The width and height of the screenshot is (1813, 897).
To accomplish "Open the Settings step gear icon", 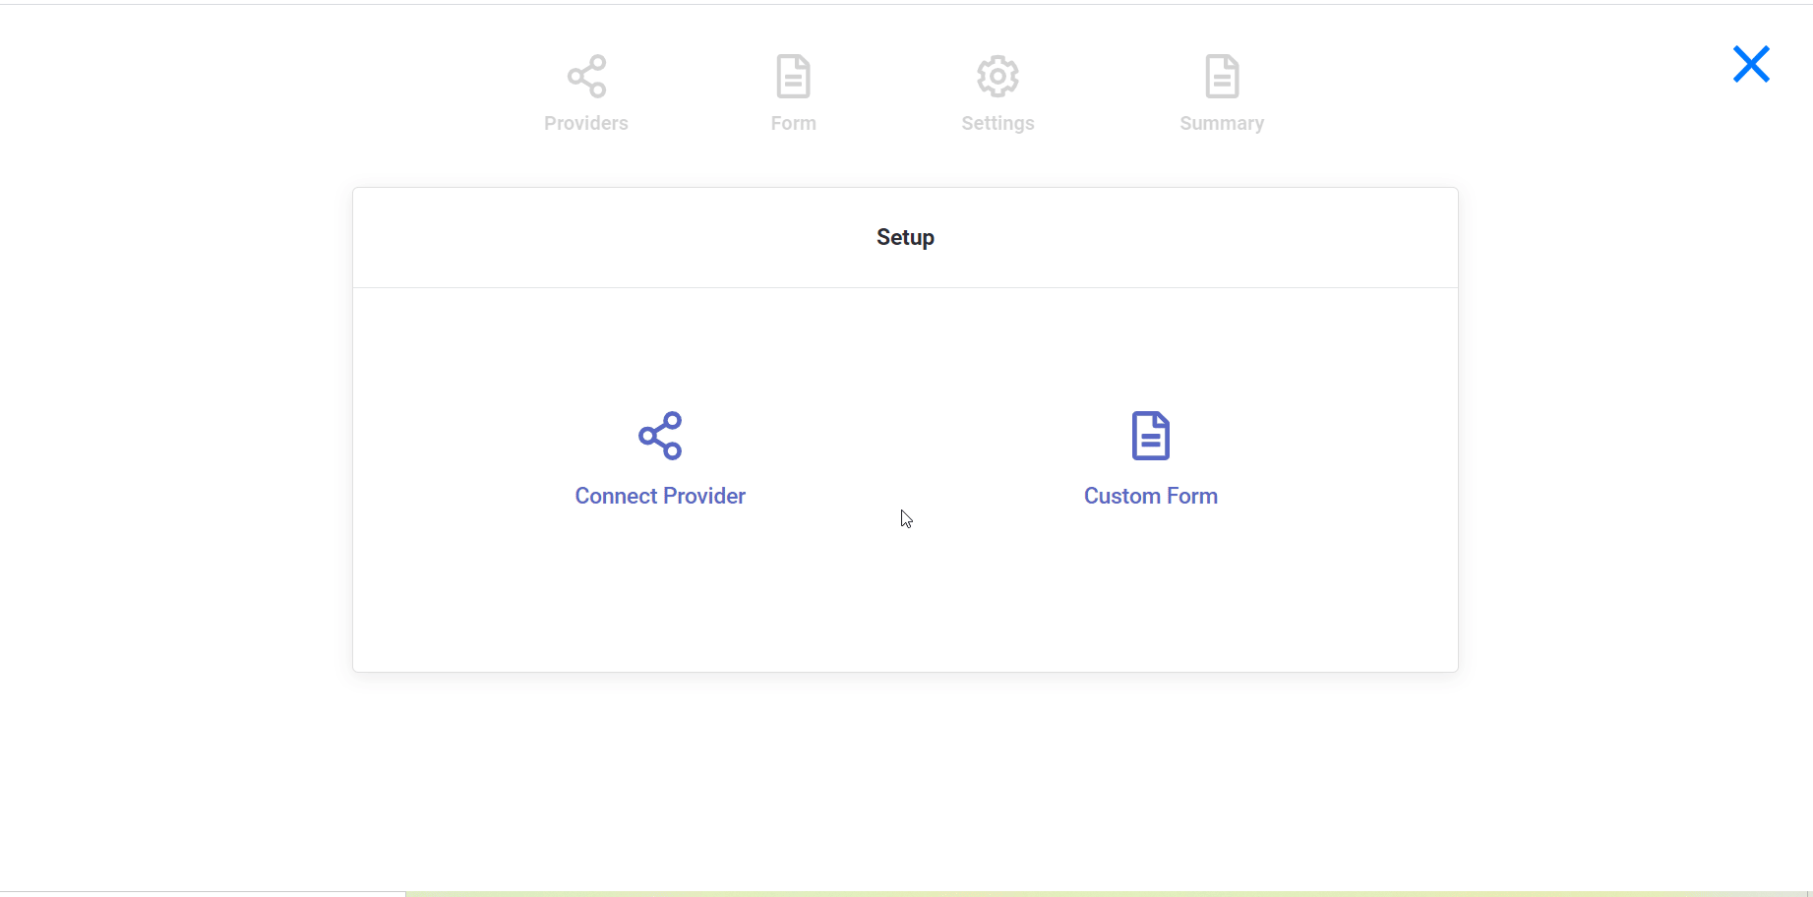I will click(997, 76).
